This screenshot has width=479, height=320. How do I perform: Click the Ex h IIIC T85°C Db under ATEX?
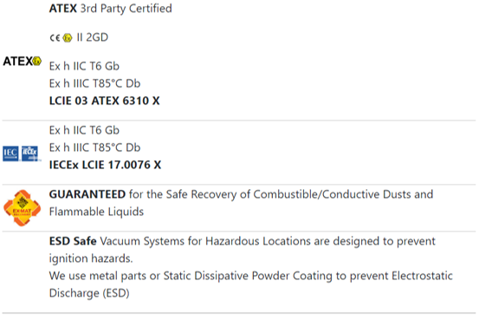(94, 83)
